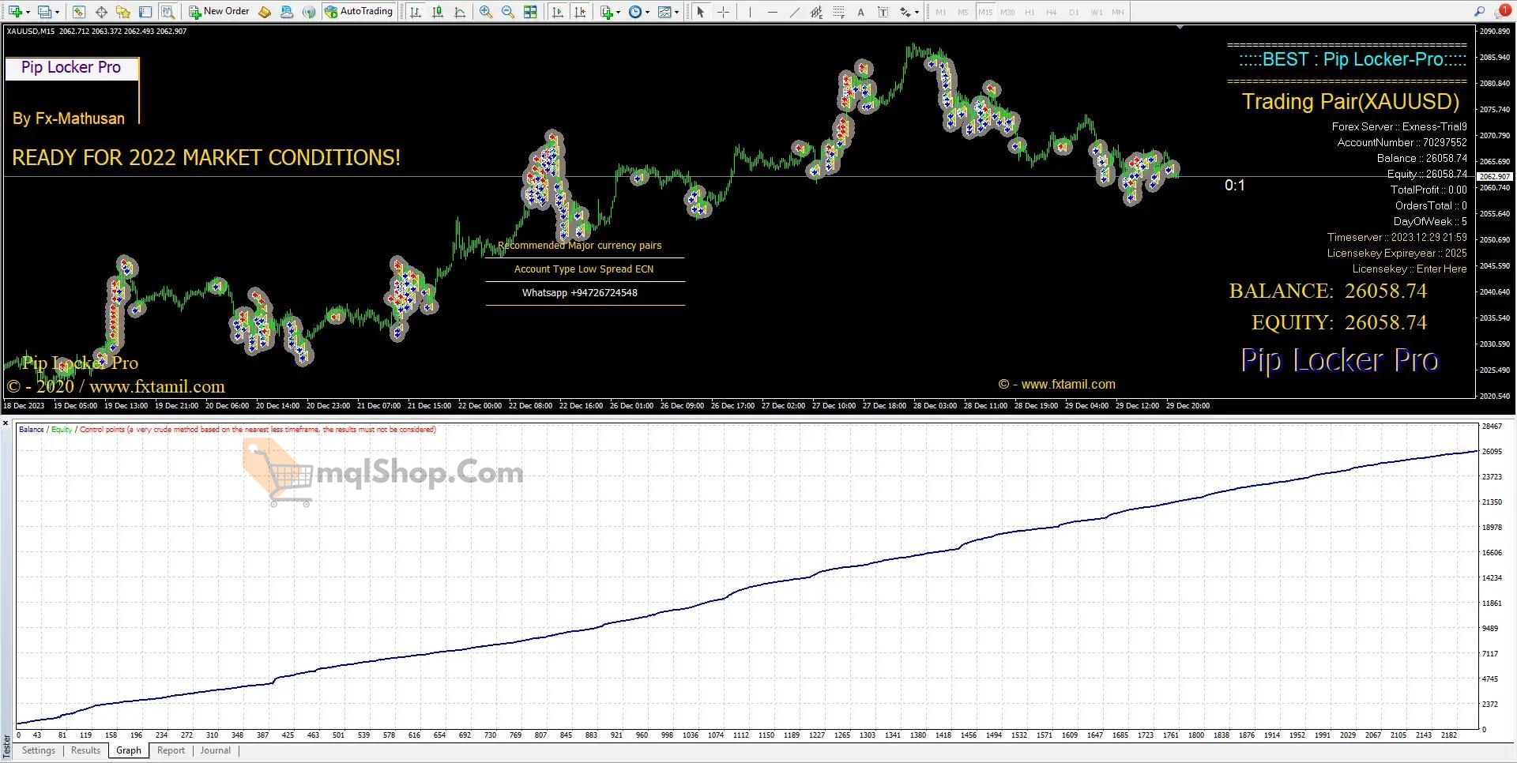Screen dimensions: 1517x763
Task: Open the Journal tab in Tester
Action: (215, 750)
